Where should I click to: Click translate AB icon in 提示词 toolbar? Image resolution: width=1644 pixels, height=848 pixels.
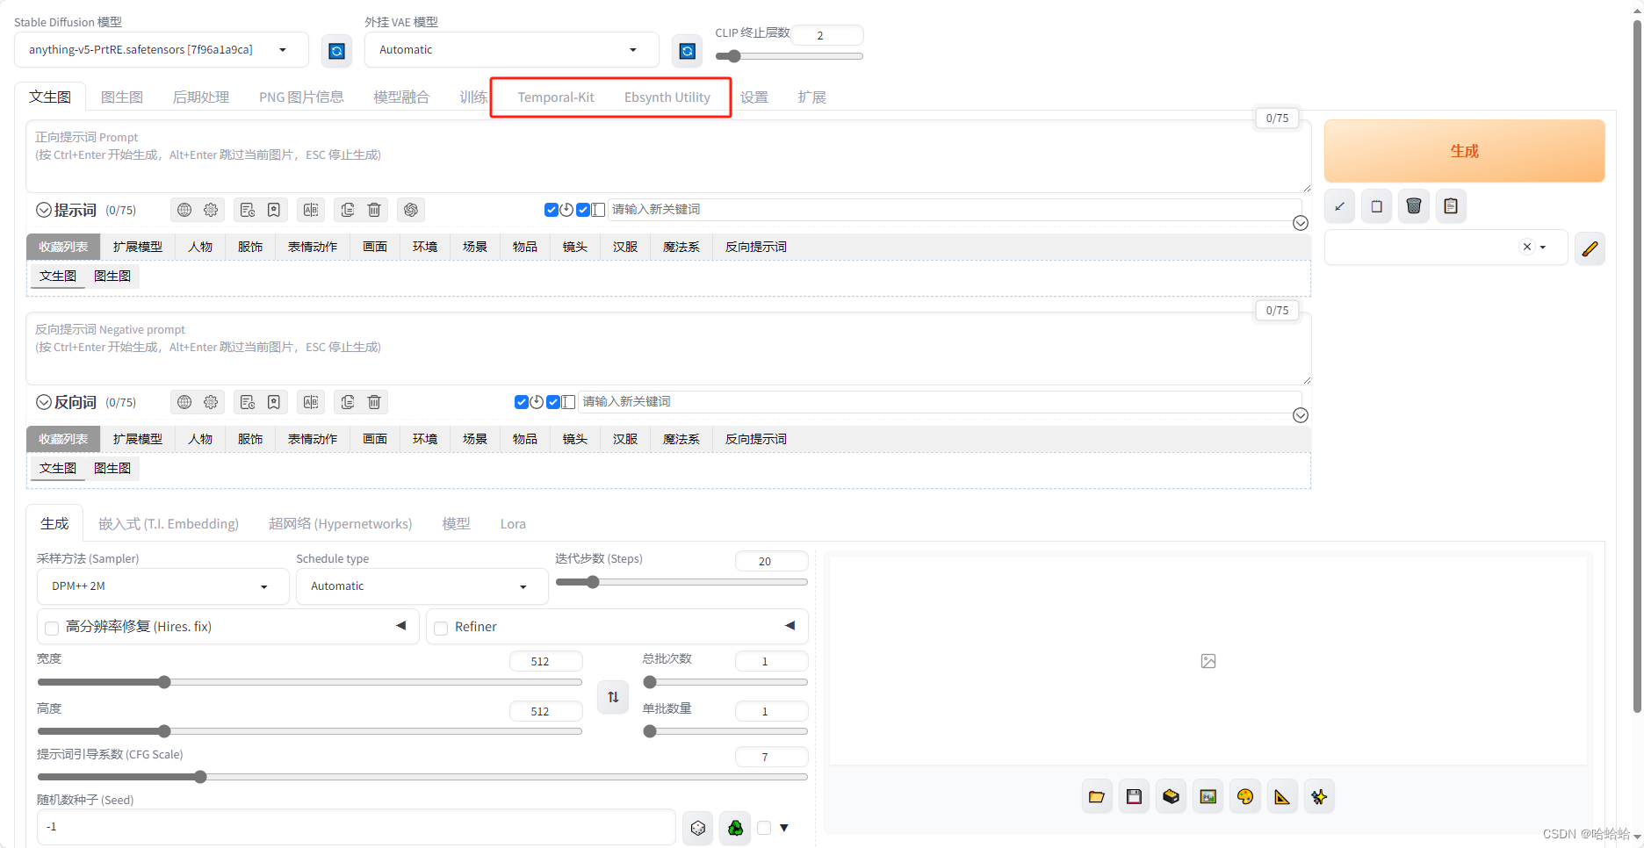[x=311, y=210]
